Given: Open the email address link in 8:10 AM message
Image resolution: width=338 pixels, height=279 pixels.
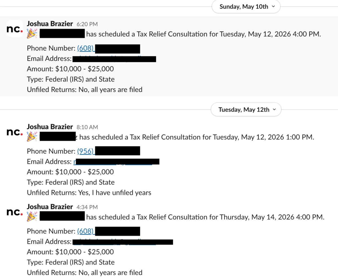Looking at the screenshot, I should click(x=116, y=162).
